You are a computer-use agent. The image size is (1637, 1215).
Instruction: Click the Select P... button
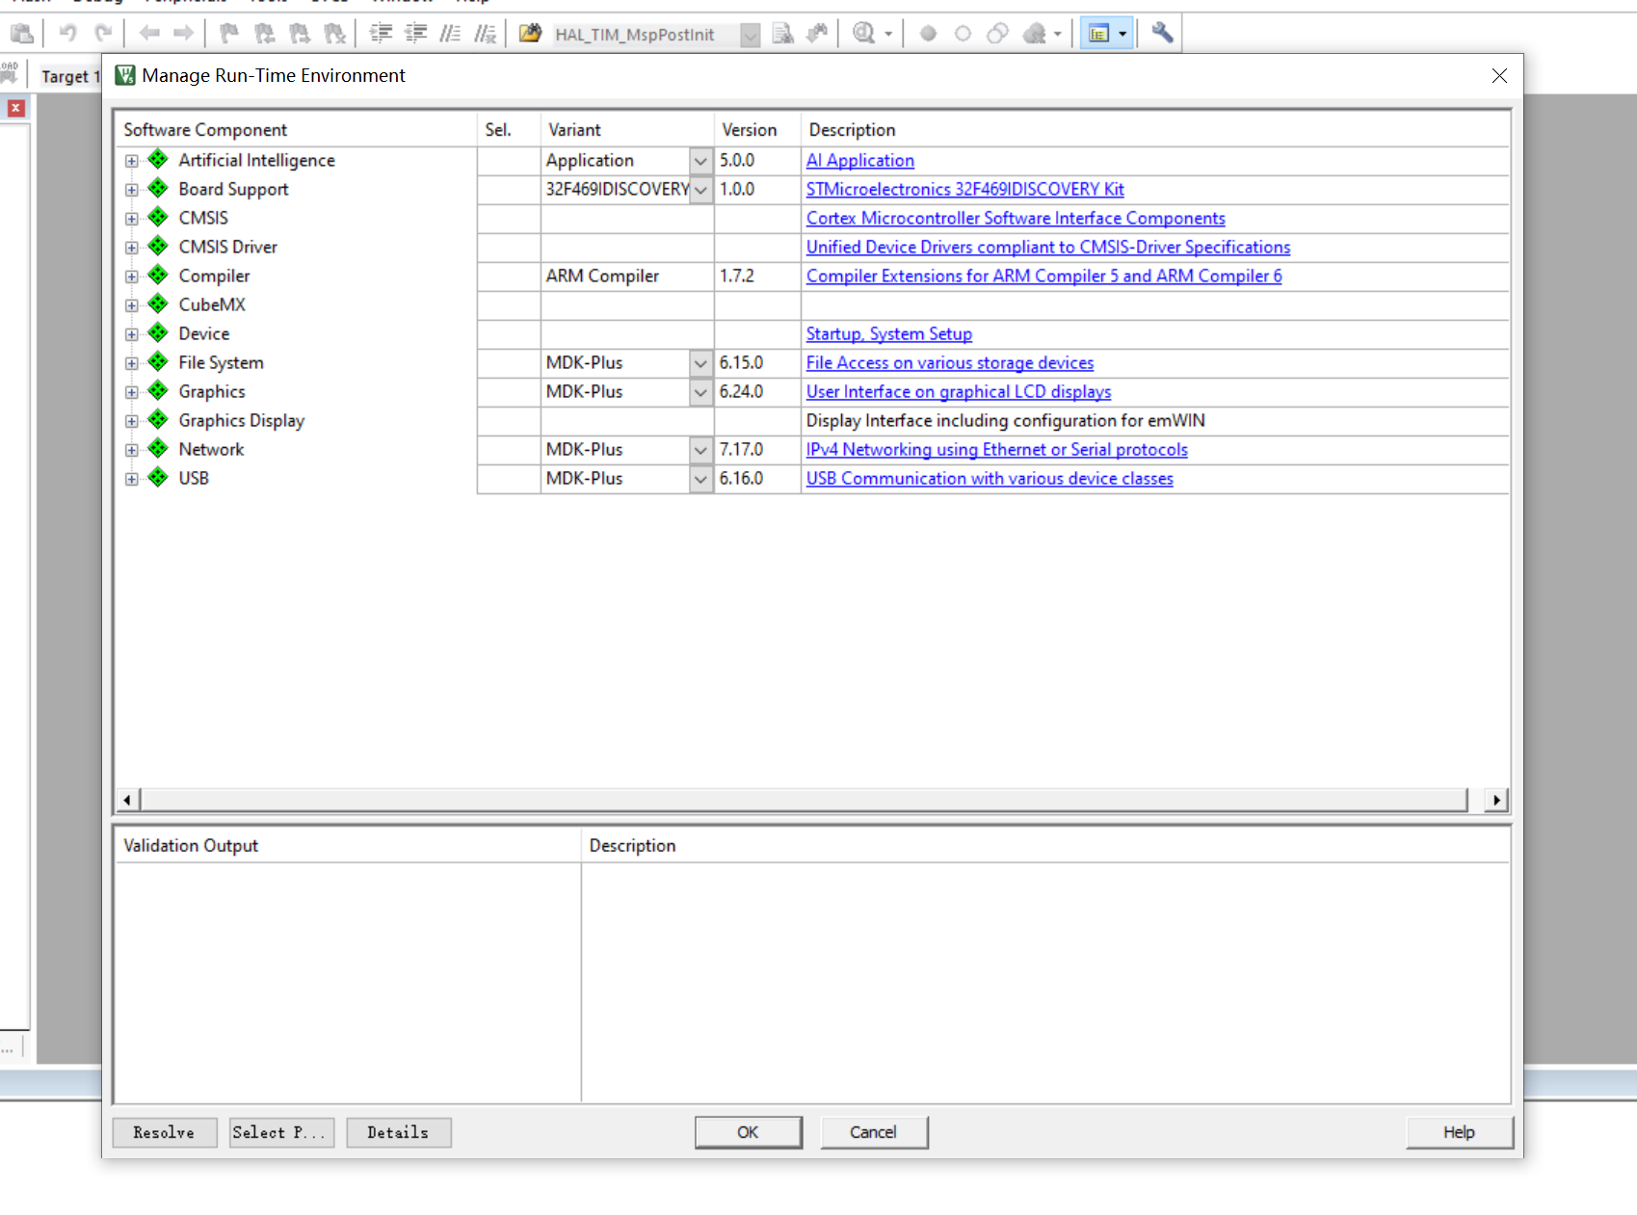(282, 1133)
